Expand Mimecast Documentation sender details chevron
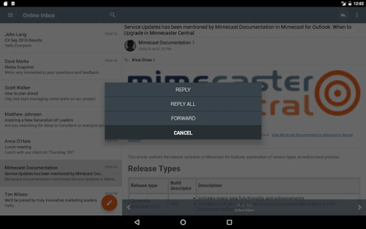The image size is (366, 229). (x=193, y=42)
